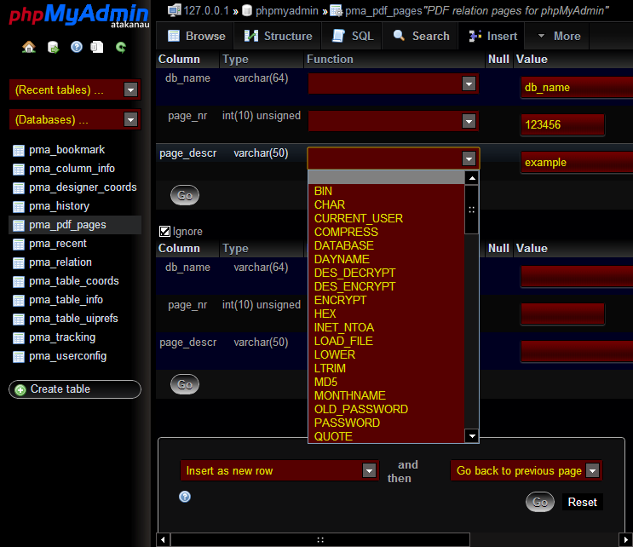
Task: Click table icon beside pma_tracking
Action: pyautogui.click(x=19, y=338)
